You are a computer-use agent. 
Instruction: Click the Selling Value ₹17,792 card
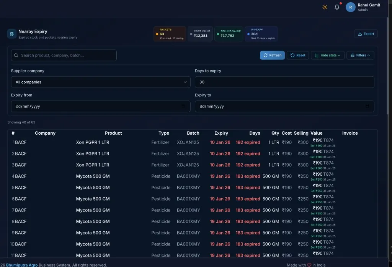coord(229,34)
